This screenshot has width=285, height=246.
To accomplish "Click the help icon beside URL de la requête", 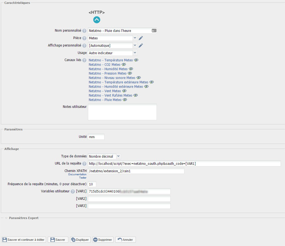I will (x=84, y=164).
